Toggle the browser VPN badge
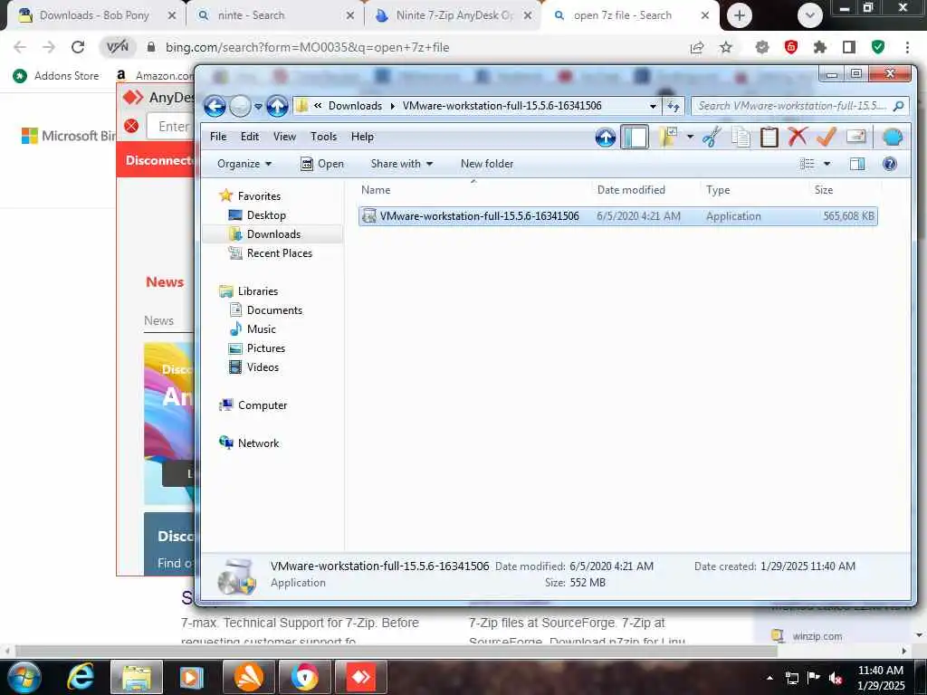 (x=117, y=47)
